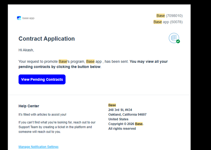The image size is (211, 150).
Task: Click the 'United States' line
Action: pos(118,119)
